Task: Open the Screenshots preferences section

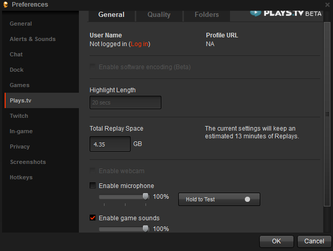Action: click(28, 162)
